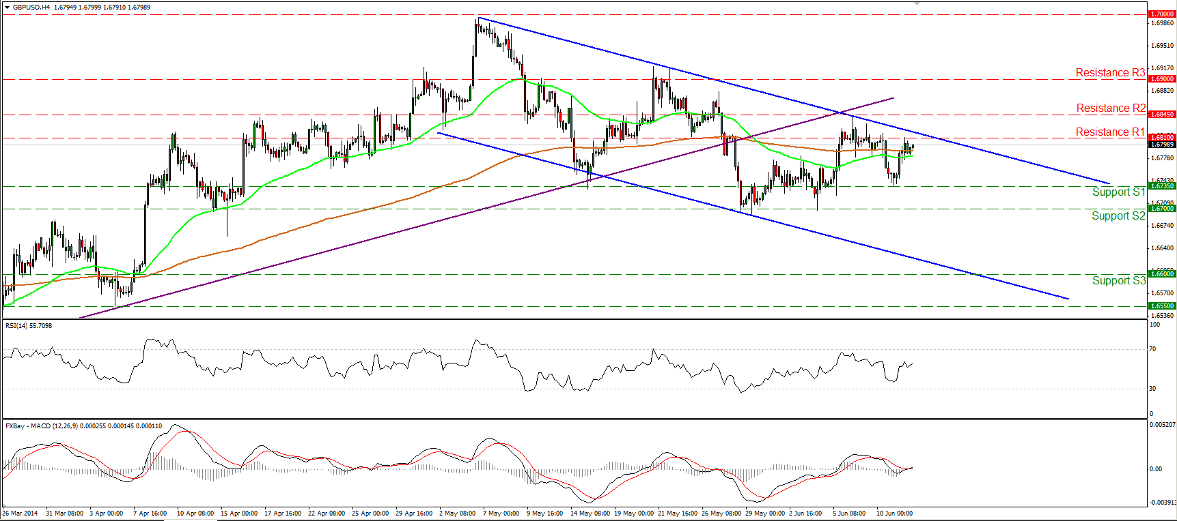Click the 19 May 00:00 date label
Screen dimensions: 1177x521
click(634, 513)
